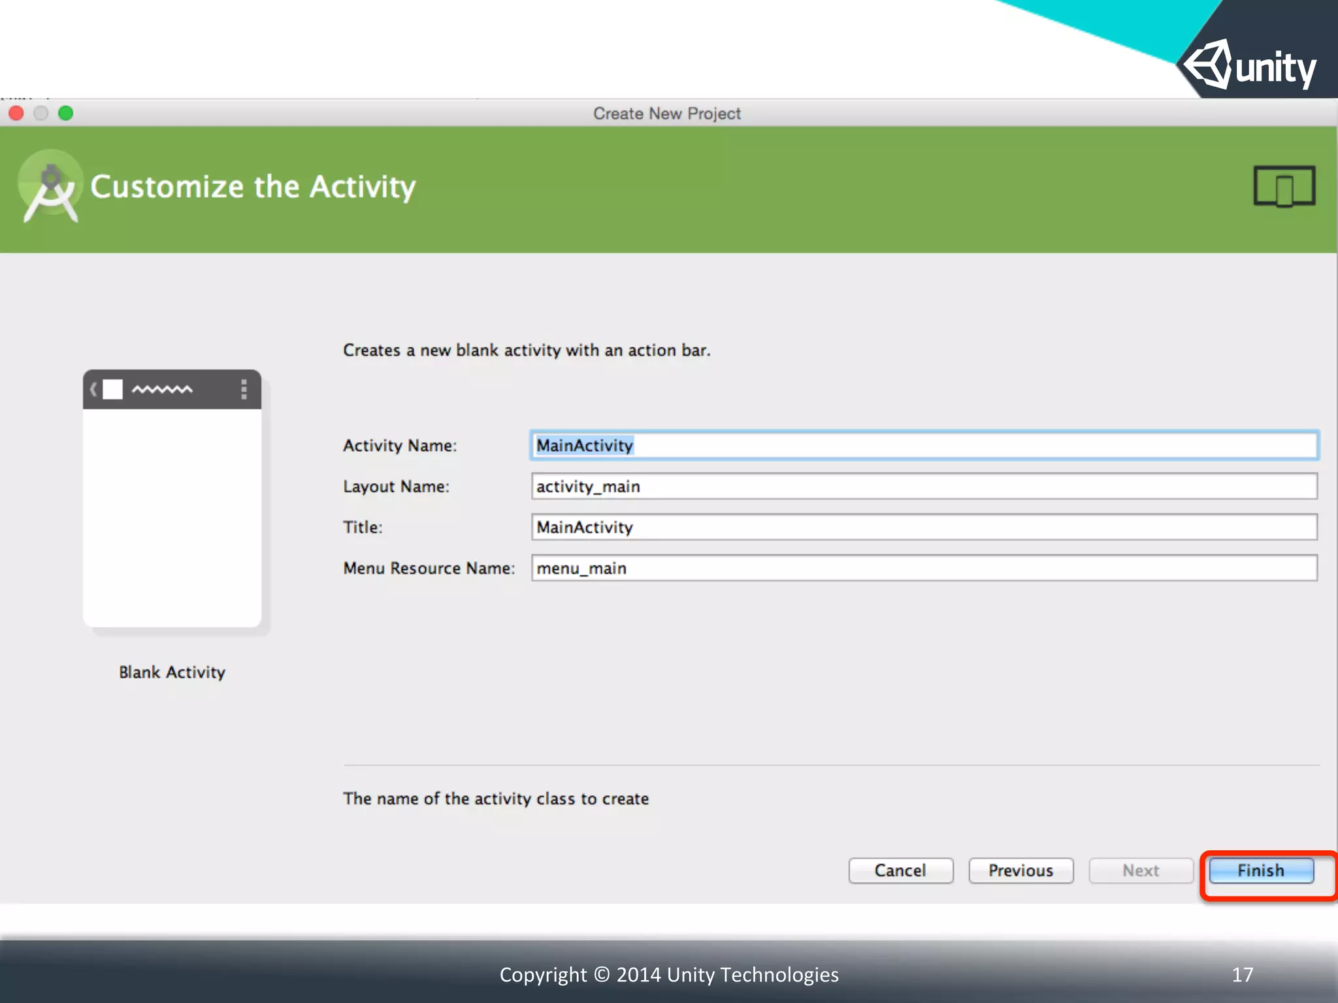This screenshot has height=1003, width=1338.
Task: Click the overflow menu dots in activity preview
Action: coord(244,389)
